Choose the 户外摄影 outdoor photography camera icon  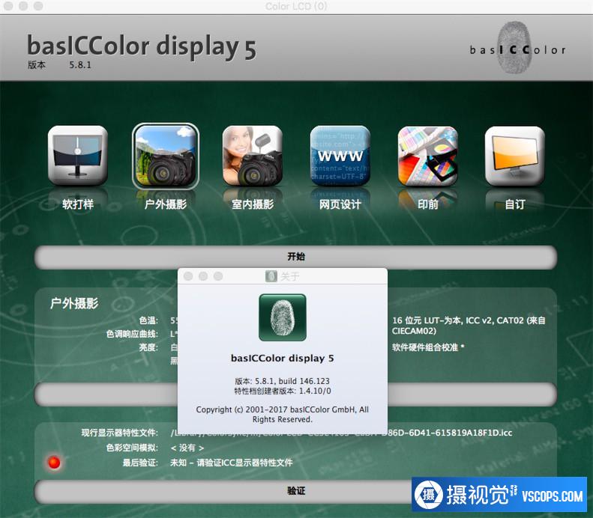(166, 156)
